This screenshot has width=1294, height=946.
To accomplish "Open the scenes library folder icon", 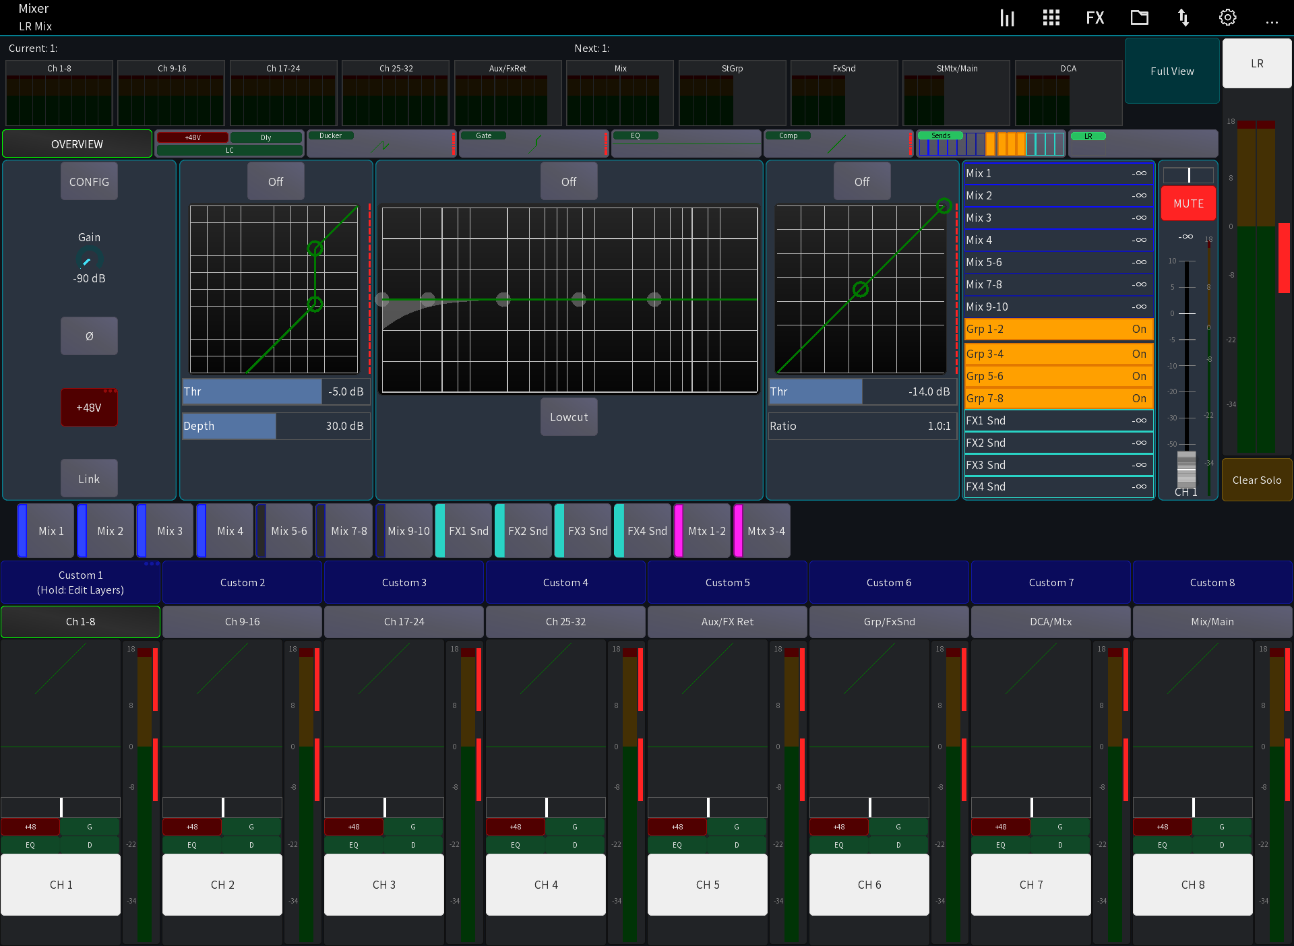I will (x=1139, y=18).
